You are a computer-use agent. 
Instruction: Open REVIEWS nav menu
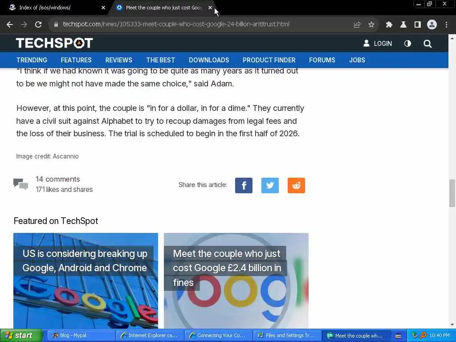tap(118, 60)
